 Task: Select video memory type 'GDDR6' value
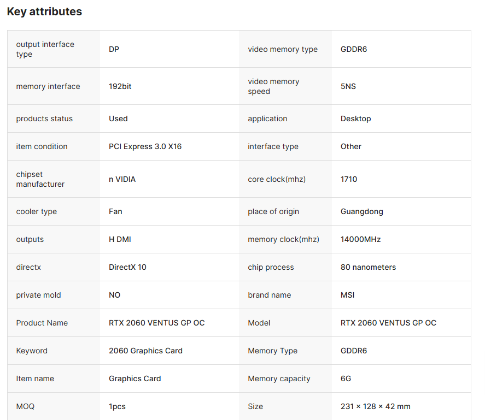(354, 49)
